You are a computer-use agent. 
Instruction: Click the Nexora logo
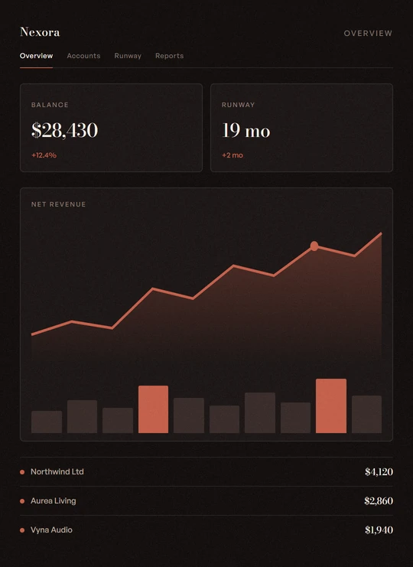40,32
